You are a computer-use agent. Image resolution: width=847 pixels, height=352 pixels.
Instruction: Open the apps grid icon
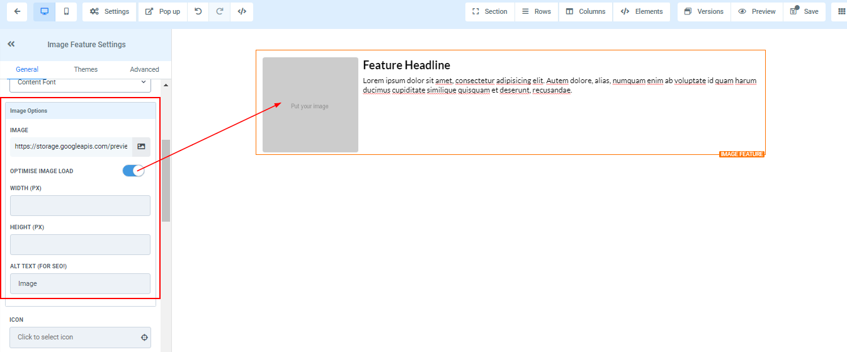pyautogui.click(x=841, y=11)
